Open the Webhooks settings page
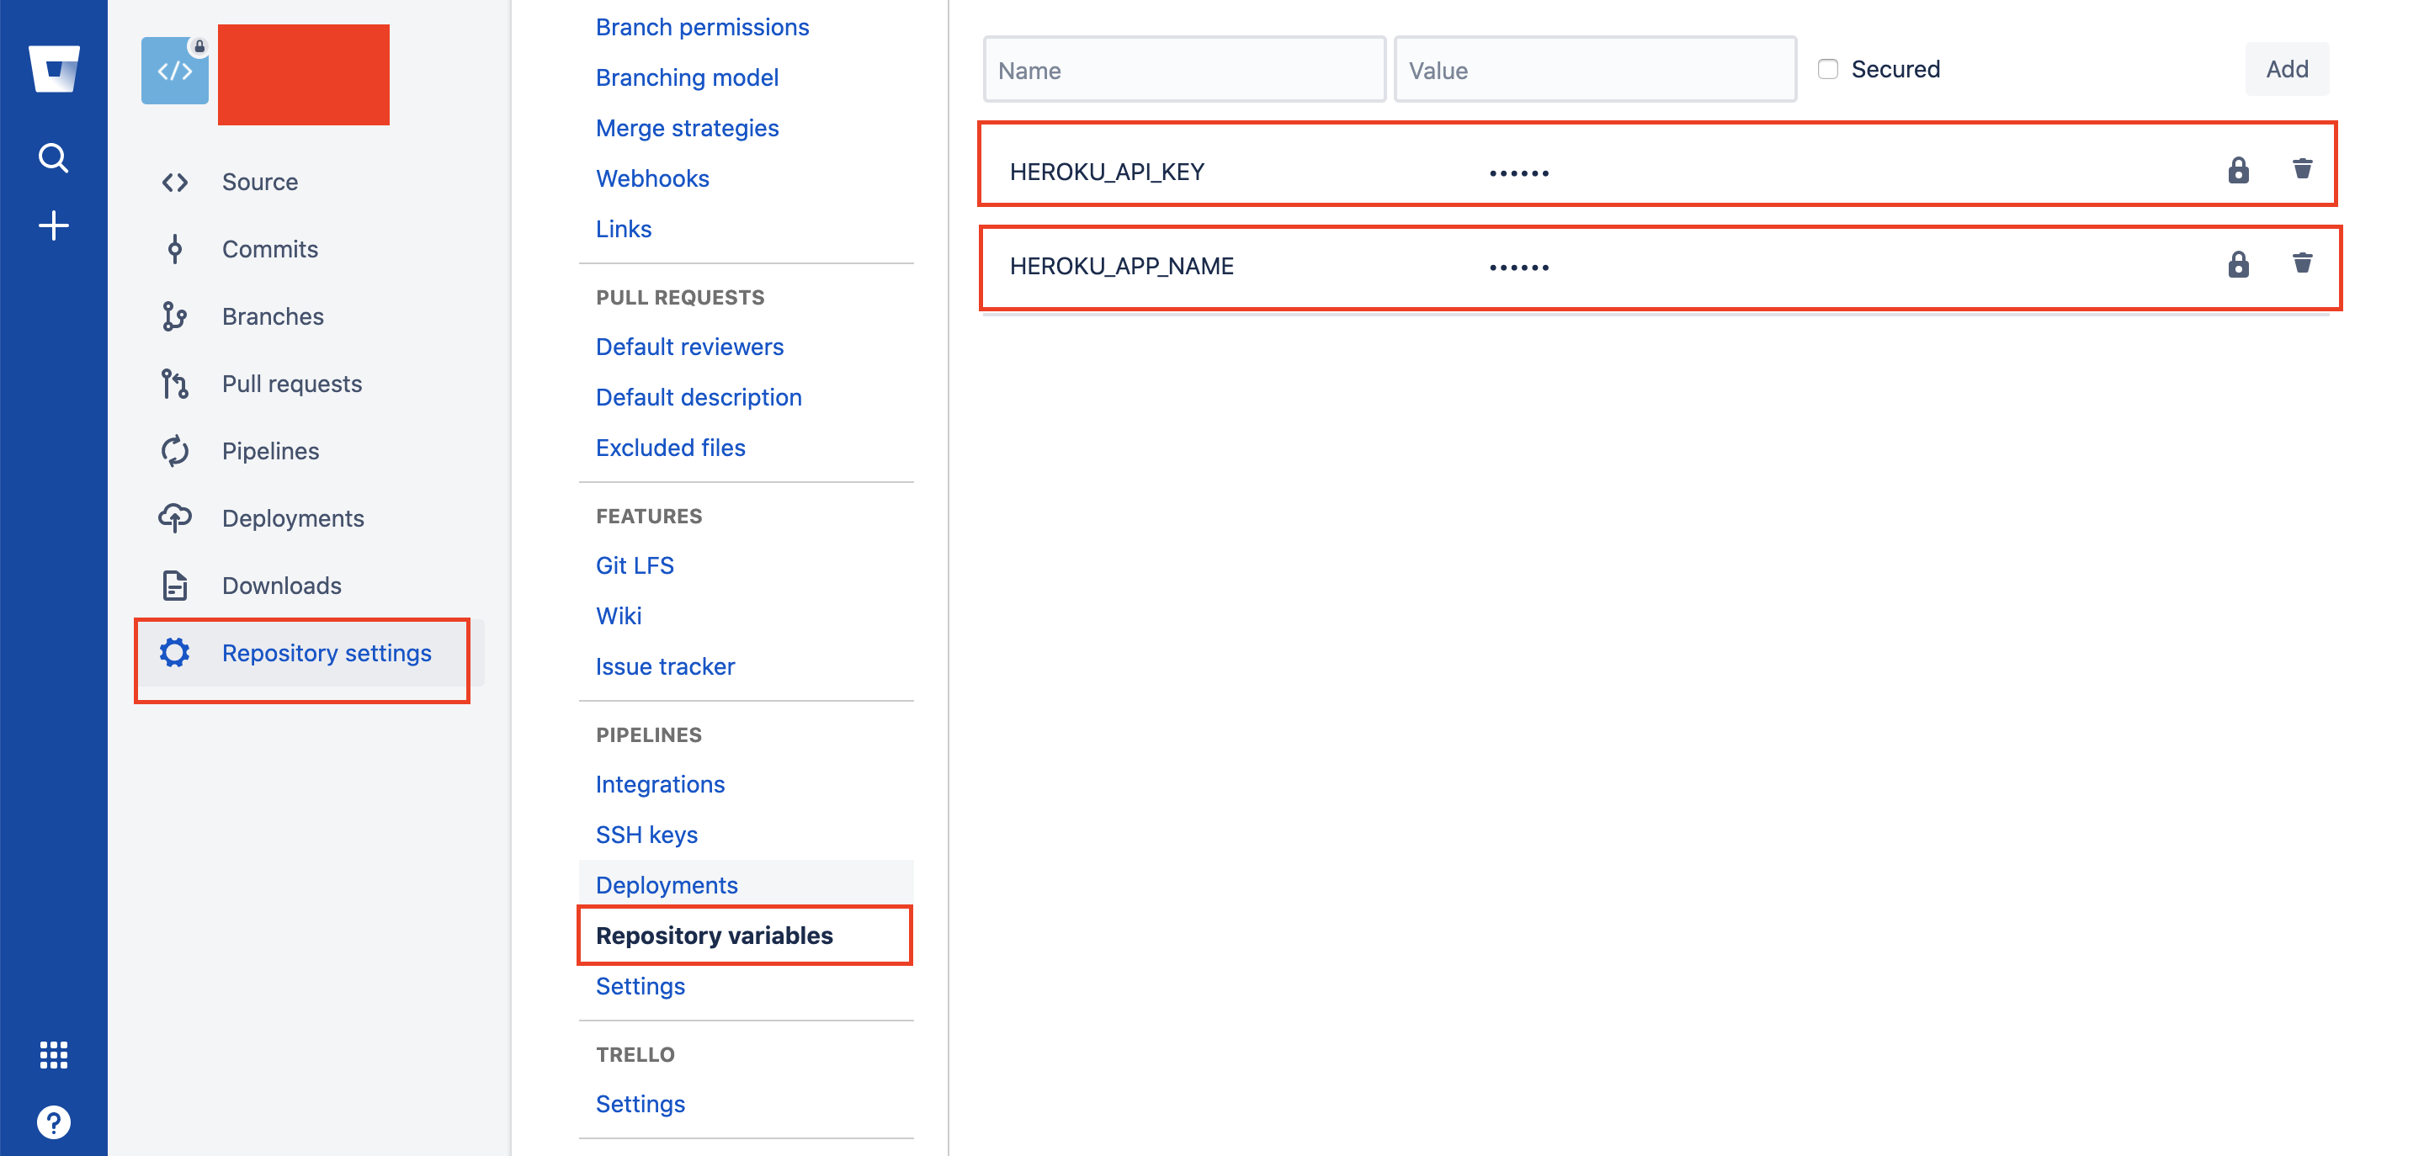 click(652, 178)
